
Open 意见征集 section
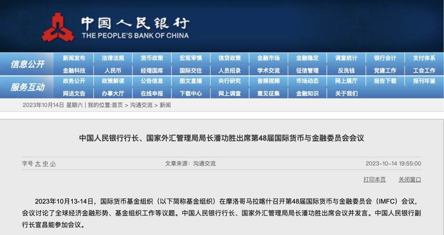[268, 93]
